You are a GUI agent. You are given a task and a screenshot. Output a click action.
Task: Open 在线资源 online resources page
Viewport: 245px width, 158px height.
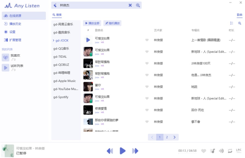[x=24, y=15]
